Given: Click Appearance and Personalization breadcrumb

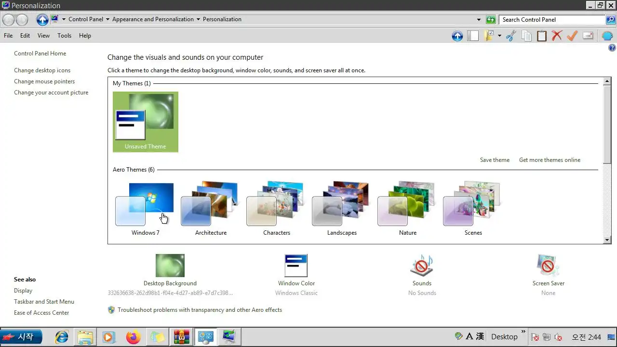Looking at the screenshot, I should 153,19.
